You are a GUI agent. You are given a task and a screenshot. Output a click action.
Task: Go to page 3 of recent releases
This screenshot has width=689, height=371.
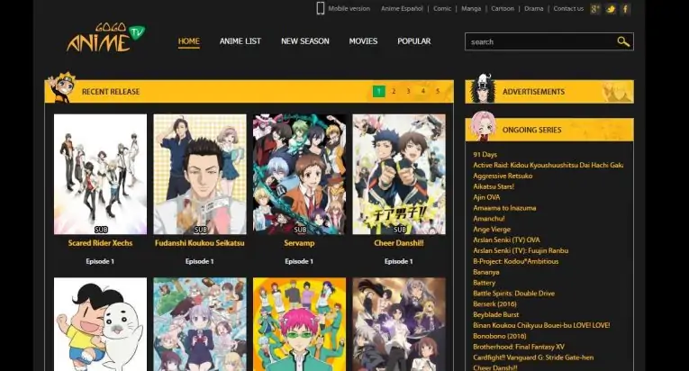coord(408,91)
